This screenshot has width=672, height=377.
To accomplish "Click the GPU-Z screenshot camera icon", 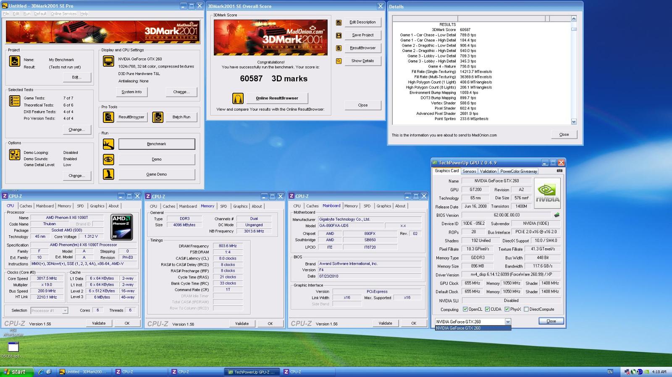I will point(559,171).
